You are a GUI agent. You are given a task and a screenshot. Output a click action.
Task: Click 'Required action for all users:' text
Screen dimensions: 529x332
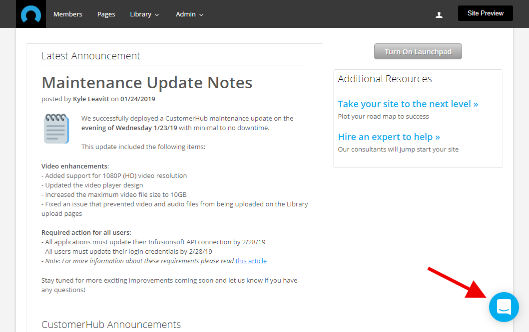[86, 233]
